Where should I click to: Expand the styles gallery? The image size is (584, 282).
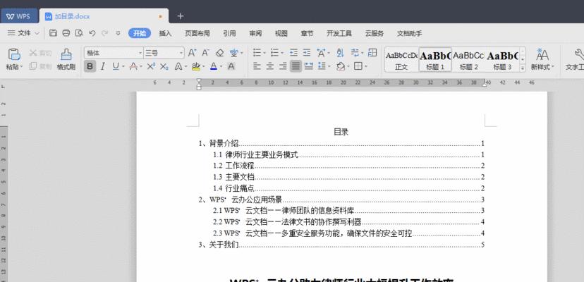pyautogui.click(x=523, y=68)
